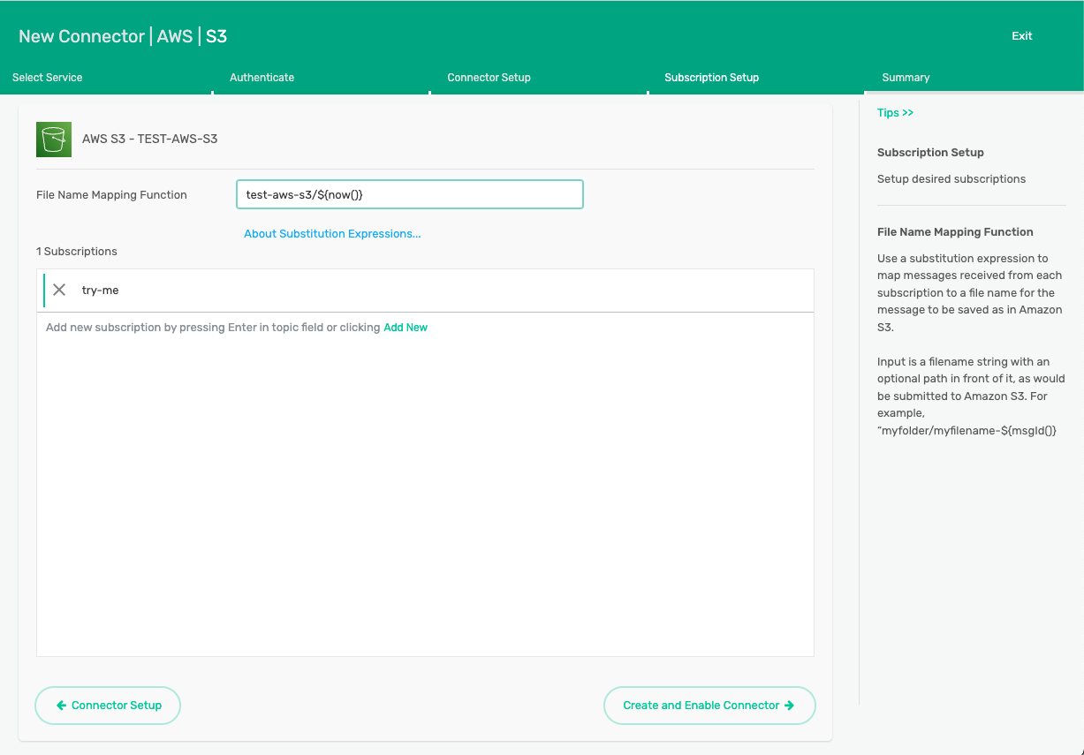Open About Substitution Expressions link
The image size is (1084, 755).
point(332,234)
